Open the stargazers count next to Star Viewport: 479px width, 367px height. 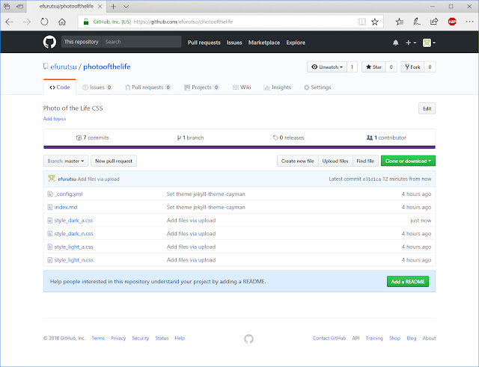pyautogui.click(x=391, y=67)
